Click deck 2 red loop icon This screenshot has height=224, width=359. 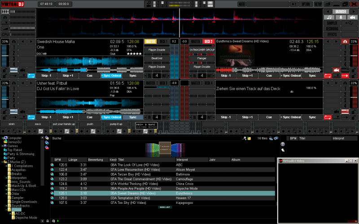(x=328, y=76)
